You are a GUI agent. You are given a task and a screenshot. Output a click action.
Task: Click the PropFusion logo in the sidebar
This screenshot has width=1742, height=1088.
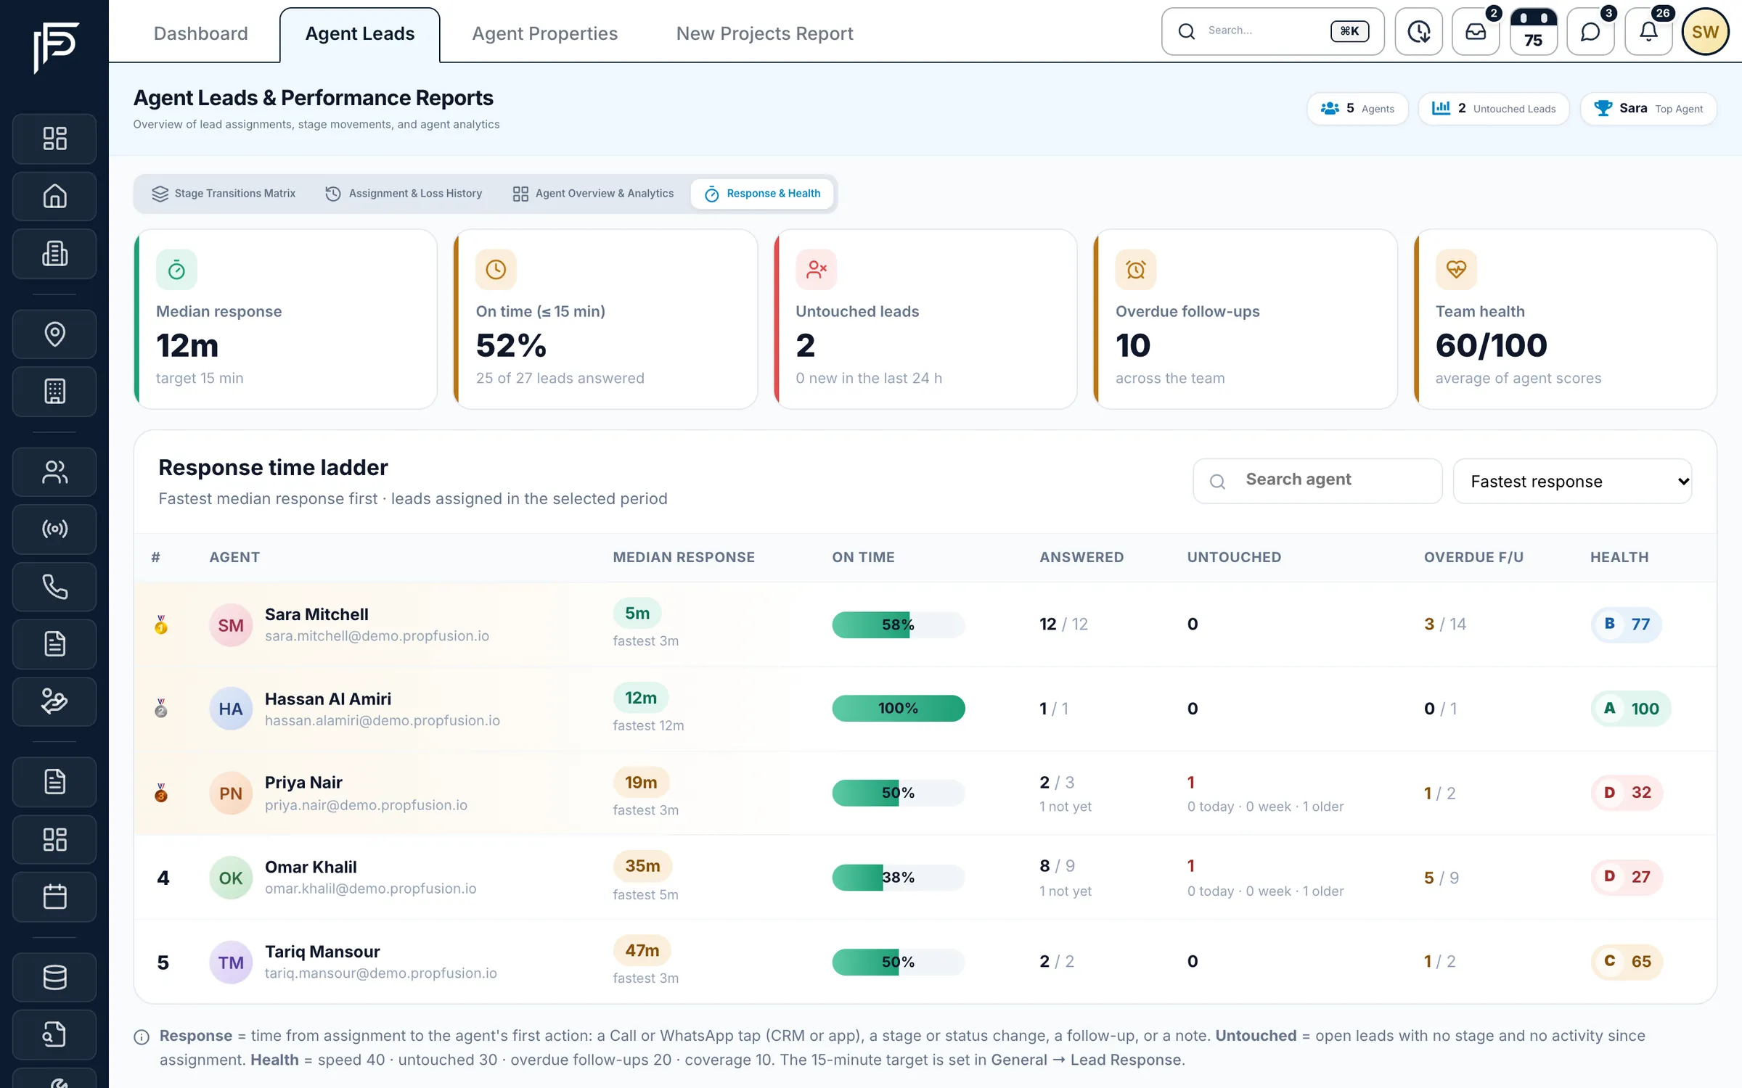pyautogui.click(x=56, y=47)
